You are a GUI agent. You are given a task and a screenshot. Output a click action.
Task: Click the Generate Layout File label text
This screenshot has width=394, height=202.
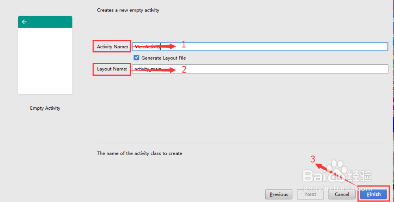pos(164,58)
